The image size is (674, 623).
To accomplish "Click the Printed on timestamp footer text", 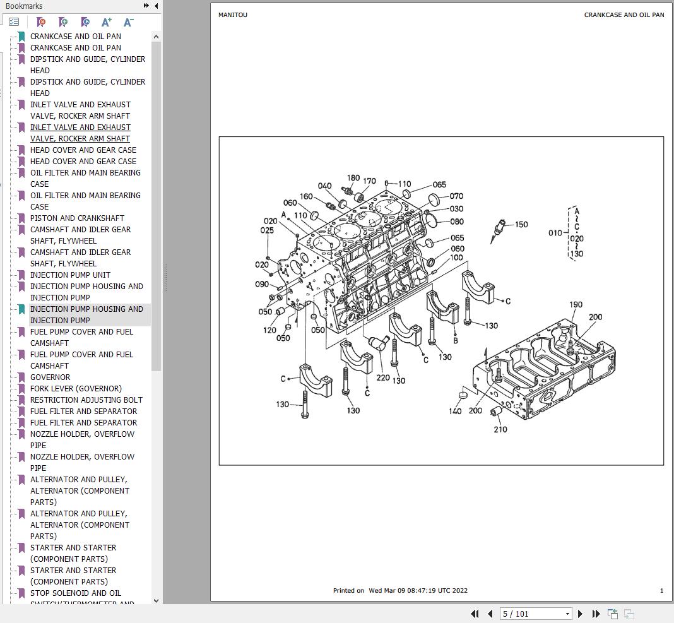I will 400,590.
